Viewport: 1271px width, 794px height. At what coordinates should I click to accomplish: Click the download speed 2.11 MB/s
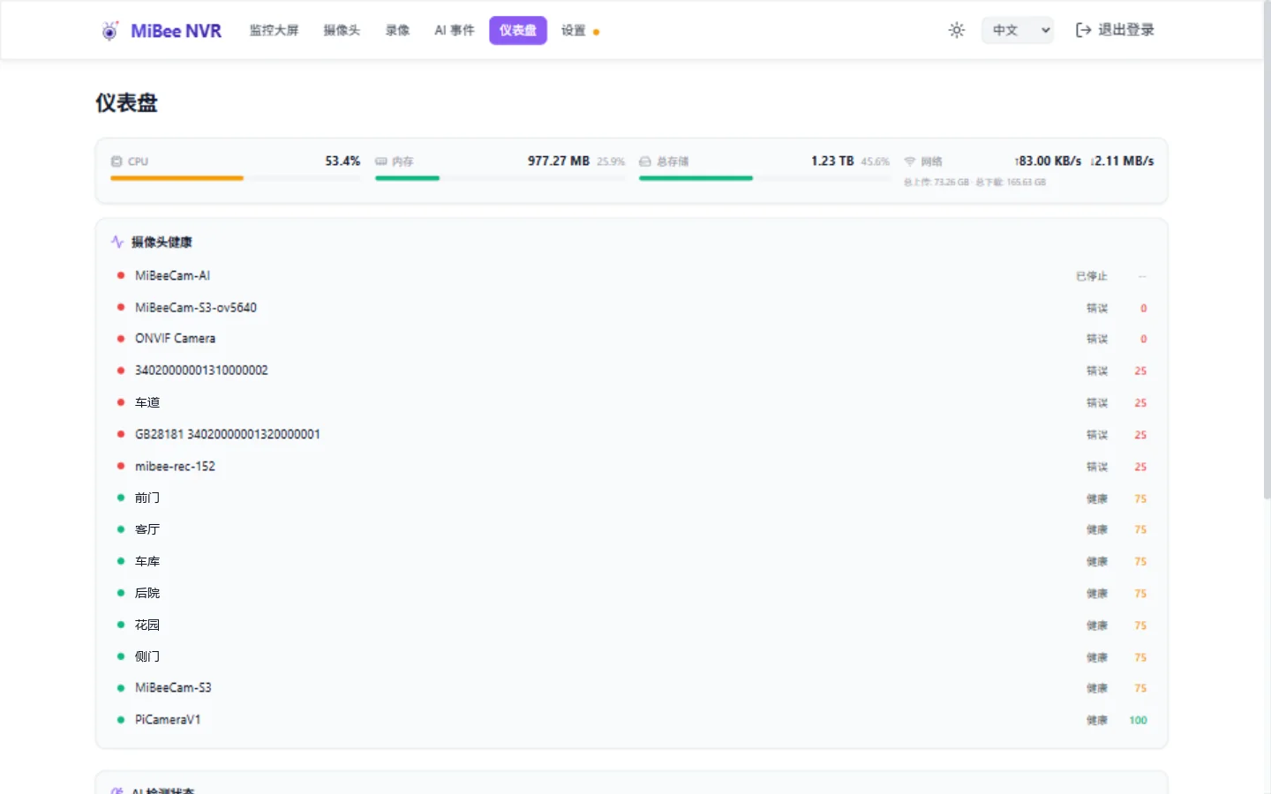(1122, 161)
